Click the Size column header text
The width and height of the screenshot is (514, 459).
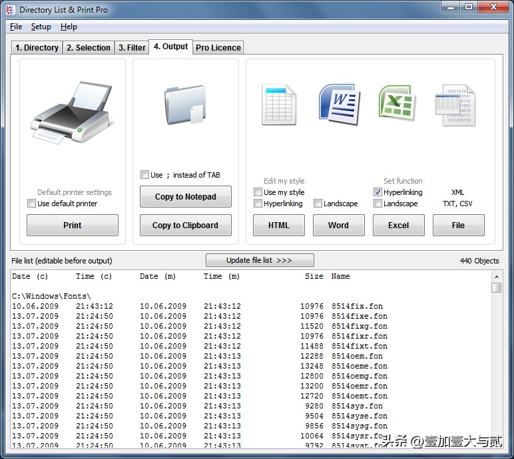point(314,276)
